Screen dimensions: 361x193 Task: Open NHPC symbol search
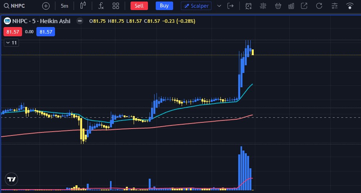[14, 6]
